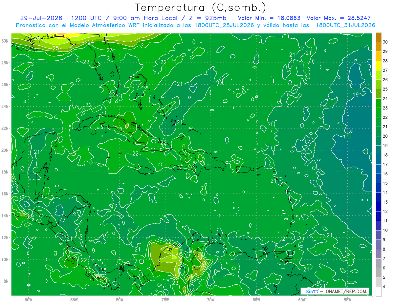Select valid-until time "1800UTC_31JUL2026"

[x=345, y=25]
